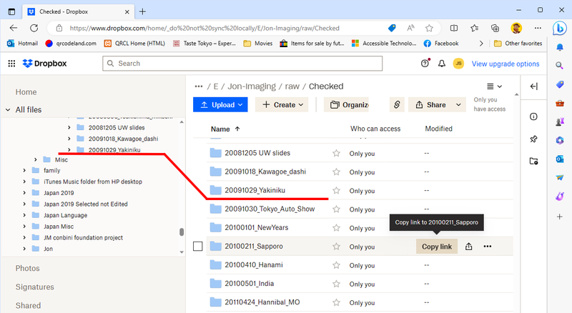This screenshot has width=572, height=313.
Task: Star the 20100410_Hanami folder
Action: pyautogui.click(x=336, y=265)
